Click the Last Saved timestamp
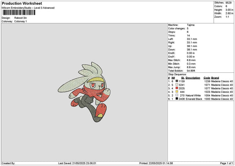Viewport: 235px width, 166px height. coord(77,163)
